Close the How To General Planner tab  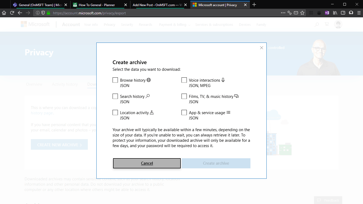(x=126, y=5)
